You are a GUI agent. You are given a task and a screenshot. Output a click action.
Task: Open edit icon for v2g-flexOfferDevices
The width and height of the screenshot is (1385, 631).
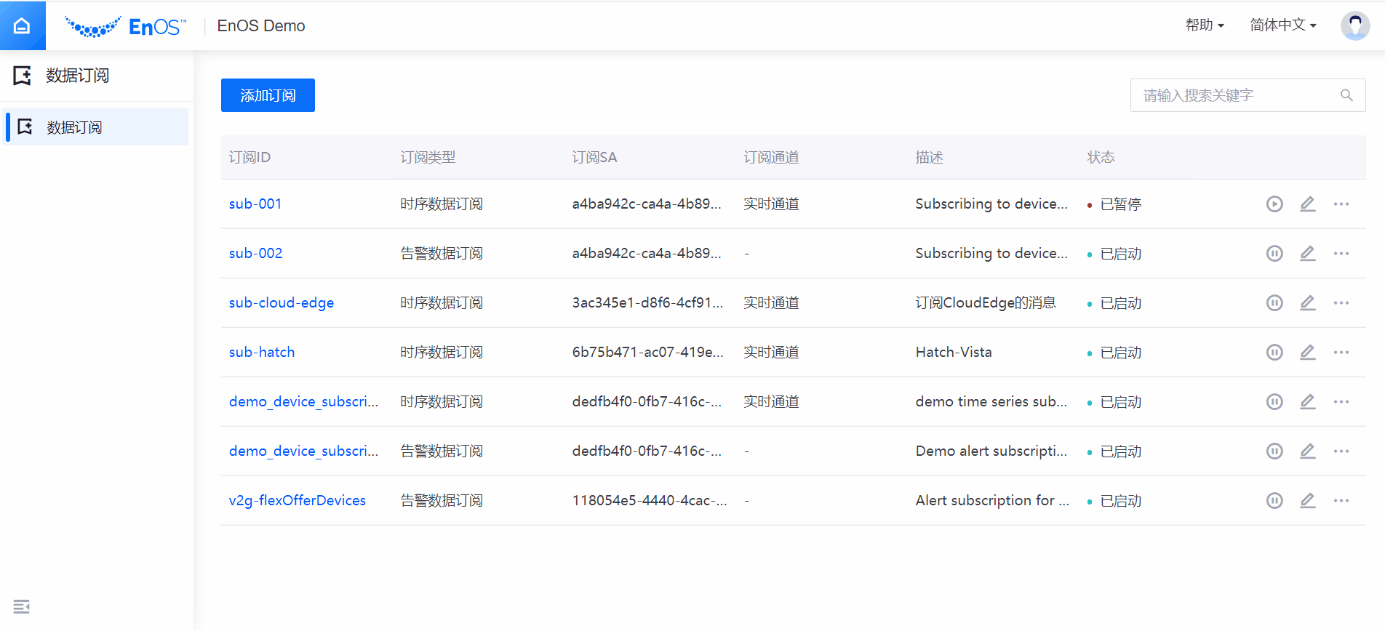pos(1307,501)
